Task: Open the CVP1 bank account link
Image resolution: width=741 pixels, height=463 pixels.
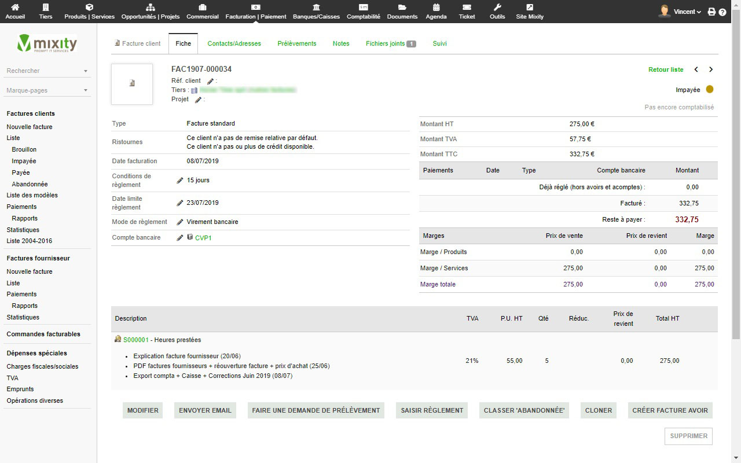Action: point(203,238)
